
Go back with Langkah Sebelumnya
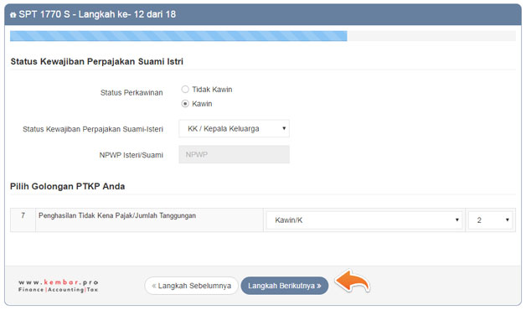click(191, 286)
